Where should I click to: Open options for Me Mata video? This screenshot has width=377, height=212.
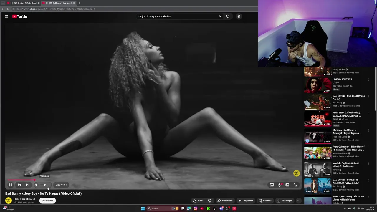click(368, 130)
